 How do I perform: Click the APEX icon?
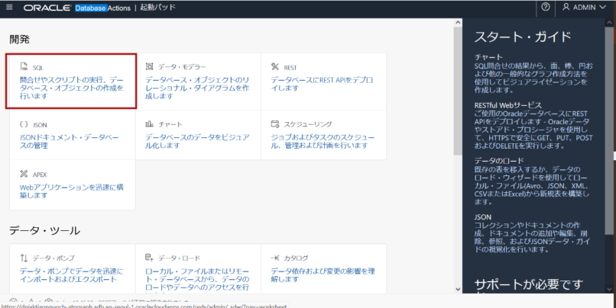pyautogui.click(x=24, y=174)
